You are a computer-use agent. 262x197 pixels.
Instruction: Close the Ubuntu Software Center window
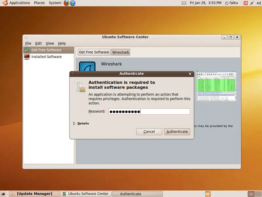(x=237, y=37)
